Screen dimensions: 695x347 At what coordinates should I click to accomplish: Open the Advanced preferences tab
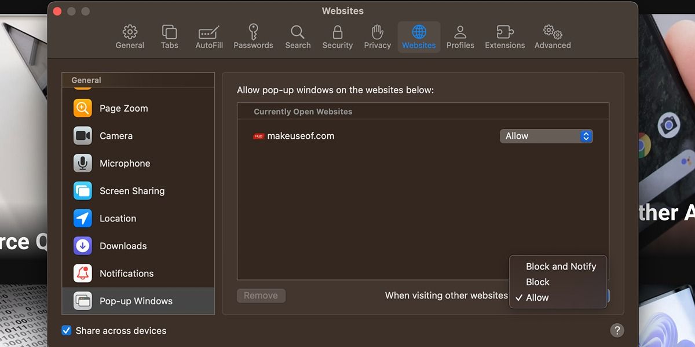pos(552,36)
